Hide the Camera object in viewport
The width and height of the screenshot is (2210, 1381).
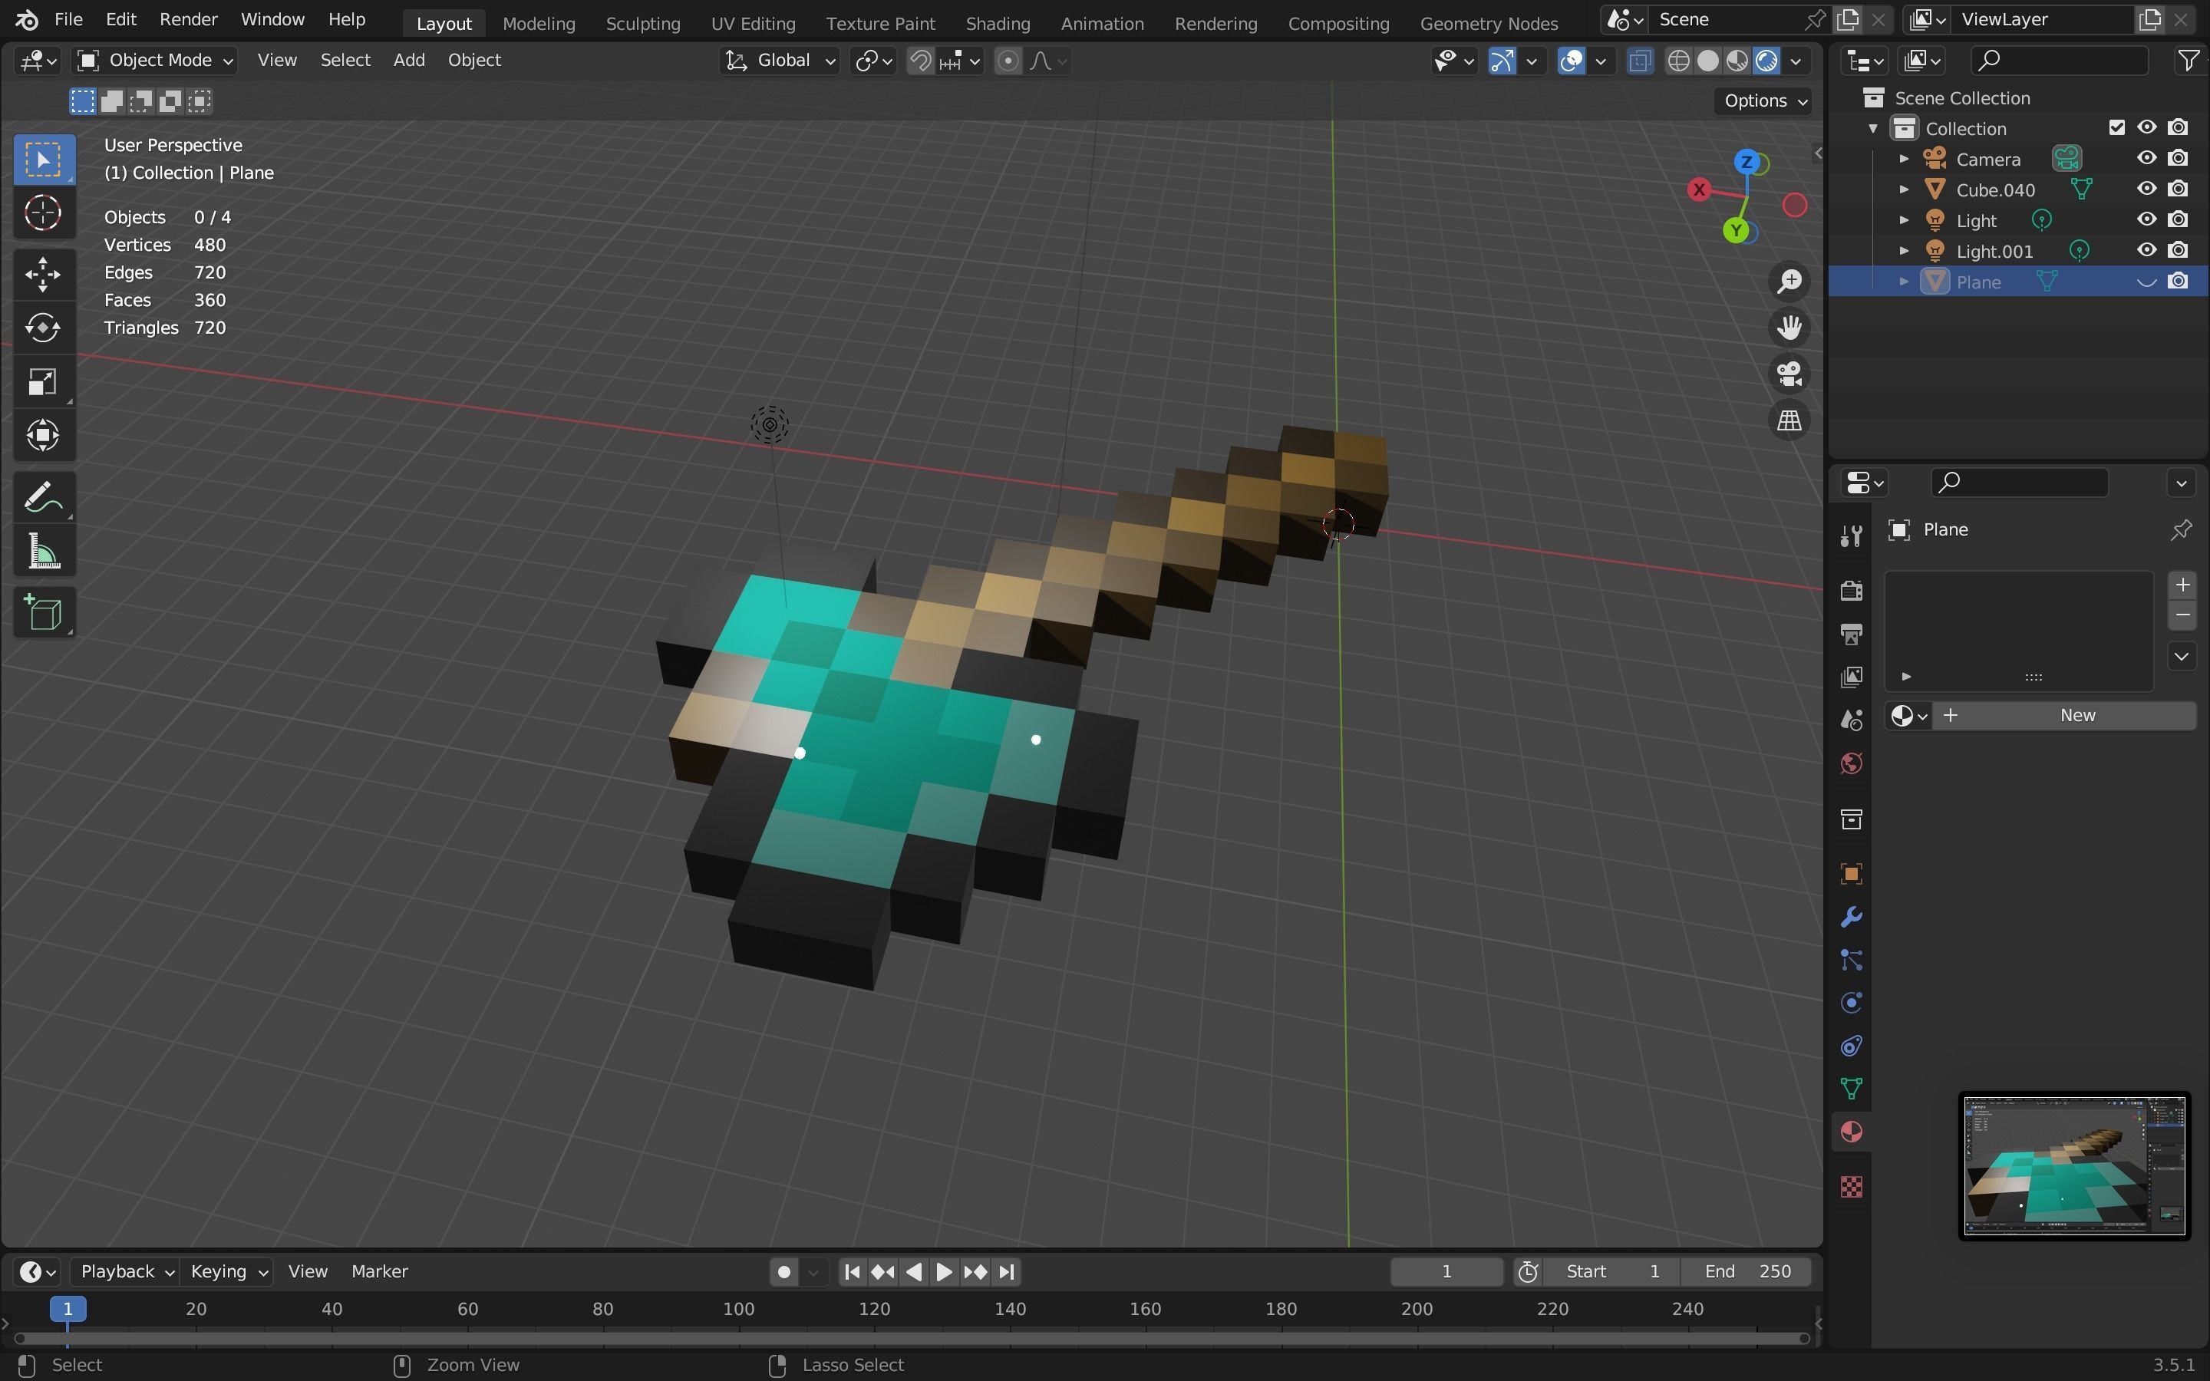pos(2146,159)
